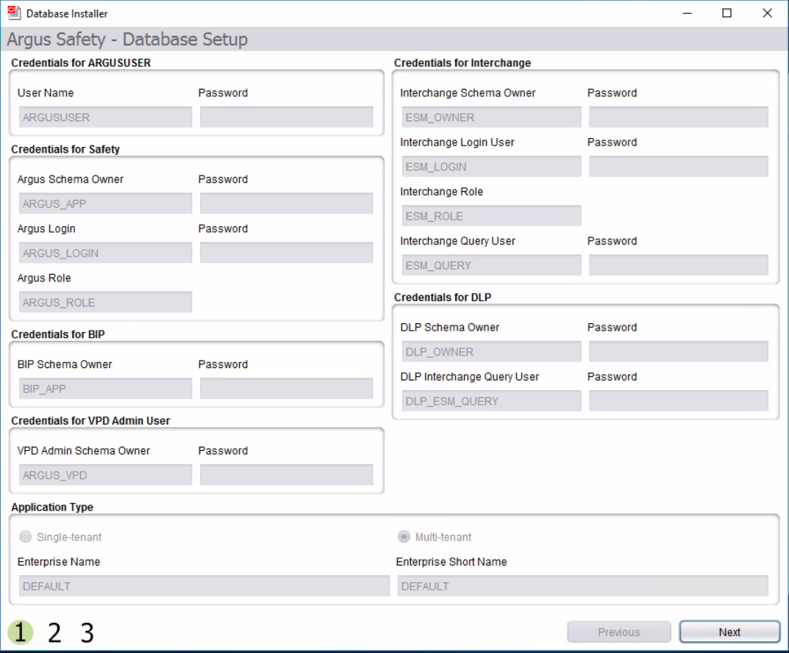Click the ESM_QUERY Interchange Query User field
The image size is (789, 653).
click(x=490, y=264)
